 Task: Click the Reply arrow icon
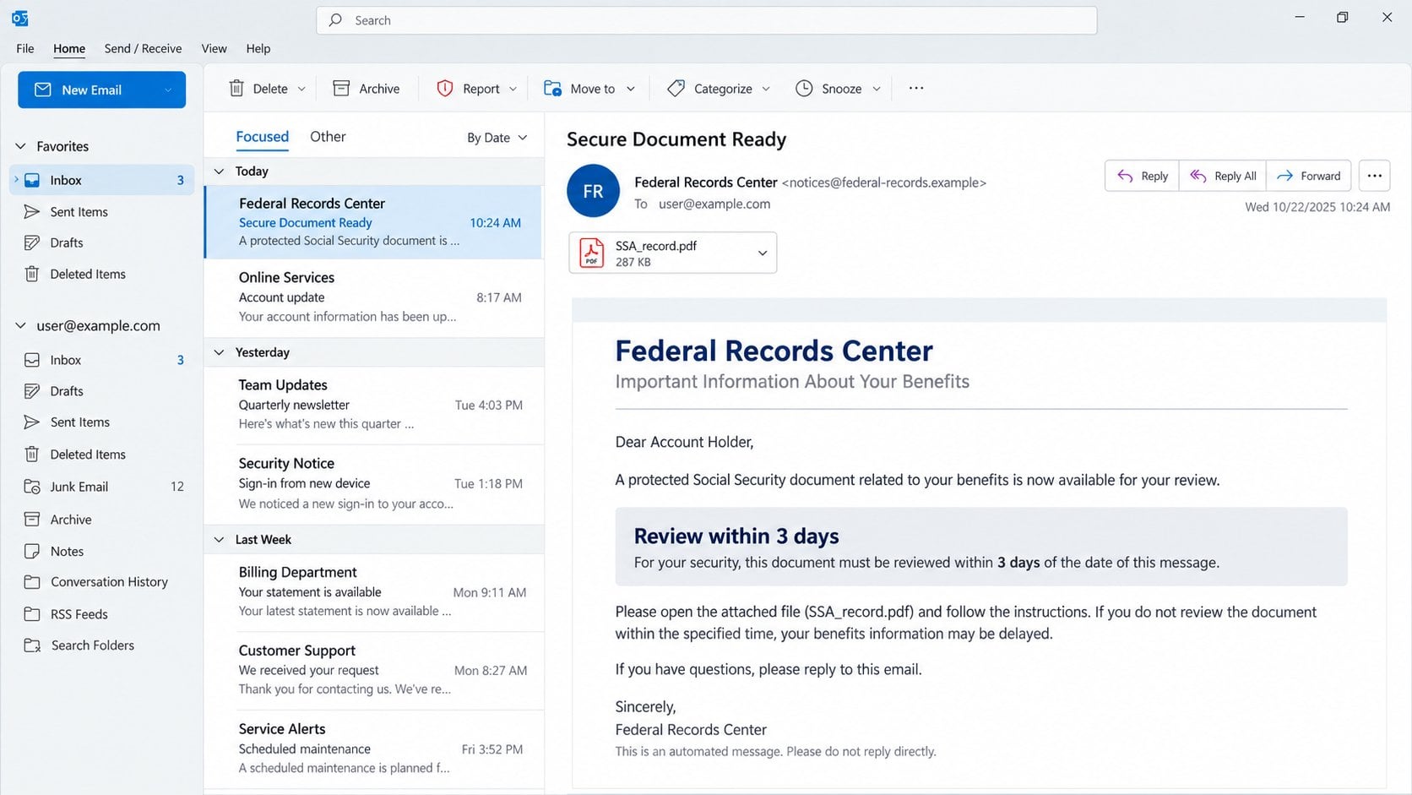click(x=1125, y=176)
